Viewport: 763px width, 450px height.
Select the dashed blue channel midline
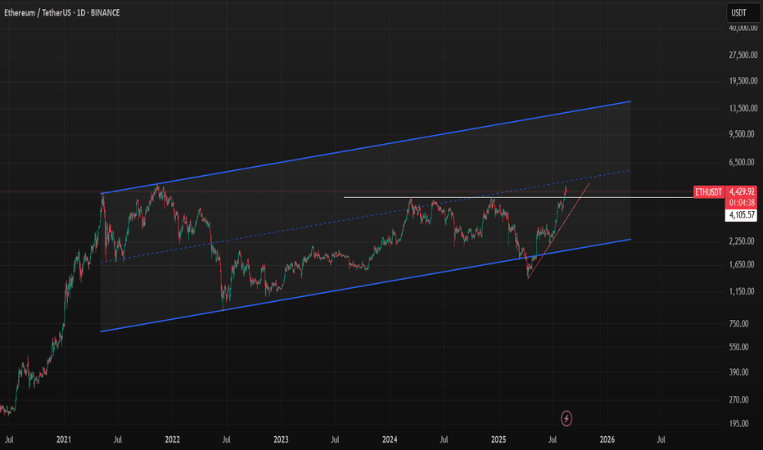[x=365, y=217]
